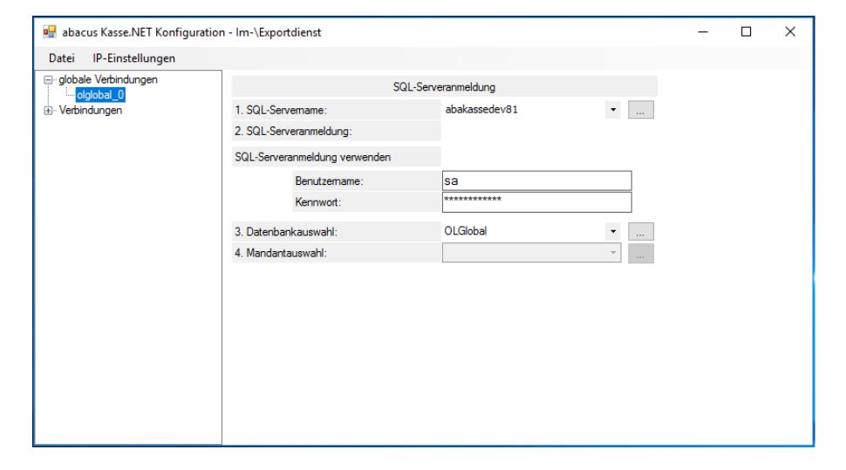This screenshot has height=470, width=846.
Task: Select the globale Verbindungen tree label
Action: (96, 80)
